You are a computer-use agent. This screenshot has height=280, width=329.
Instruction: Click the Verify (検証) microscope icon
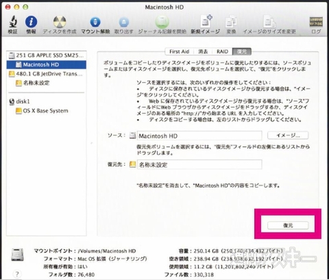[13, 22]
